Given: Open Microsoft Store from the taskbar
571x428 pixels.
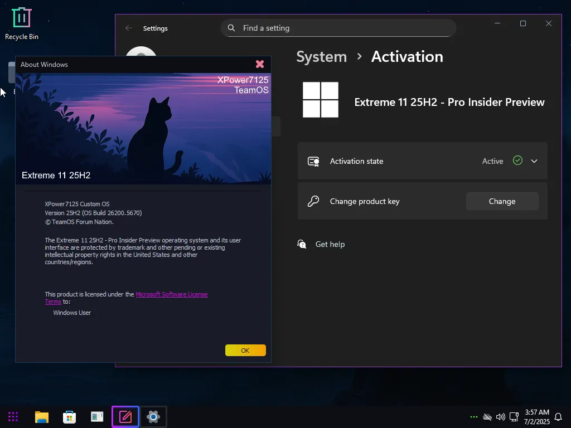Looking at the screenshot, I should tap(69, 417).
